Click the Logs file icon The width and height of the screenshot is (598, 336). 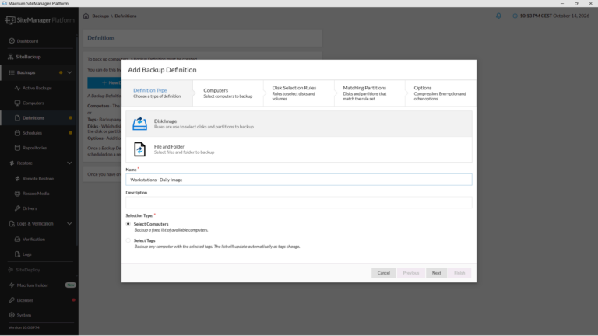17,254
